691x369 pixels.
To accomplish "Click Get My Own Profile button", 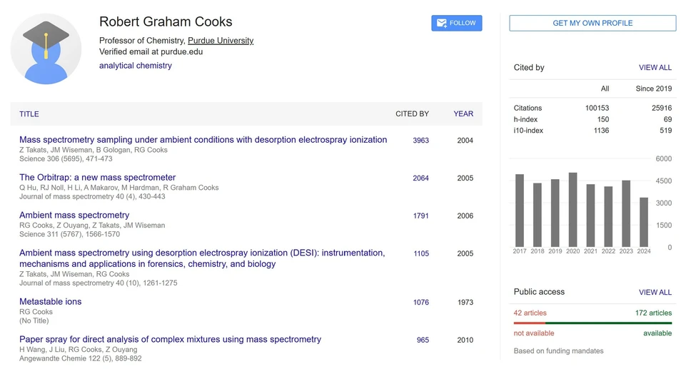I will [592, 23].
